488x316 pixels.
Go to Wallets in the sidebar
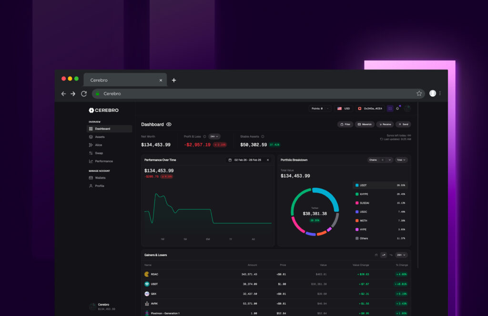(x=100, y=178)
